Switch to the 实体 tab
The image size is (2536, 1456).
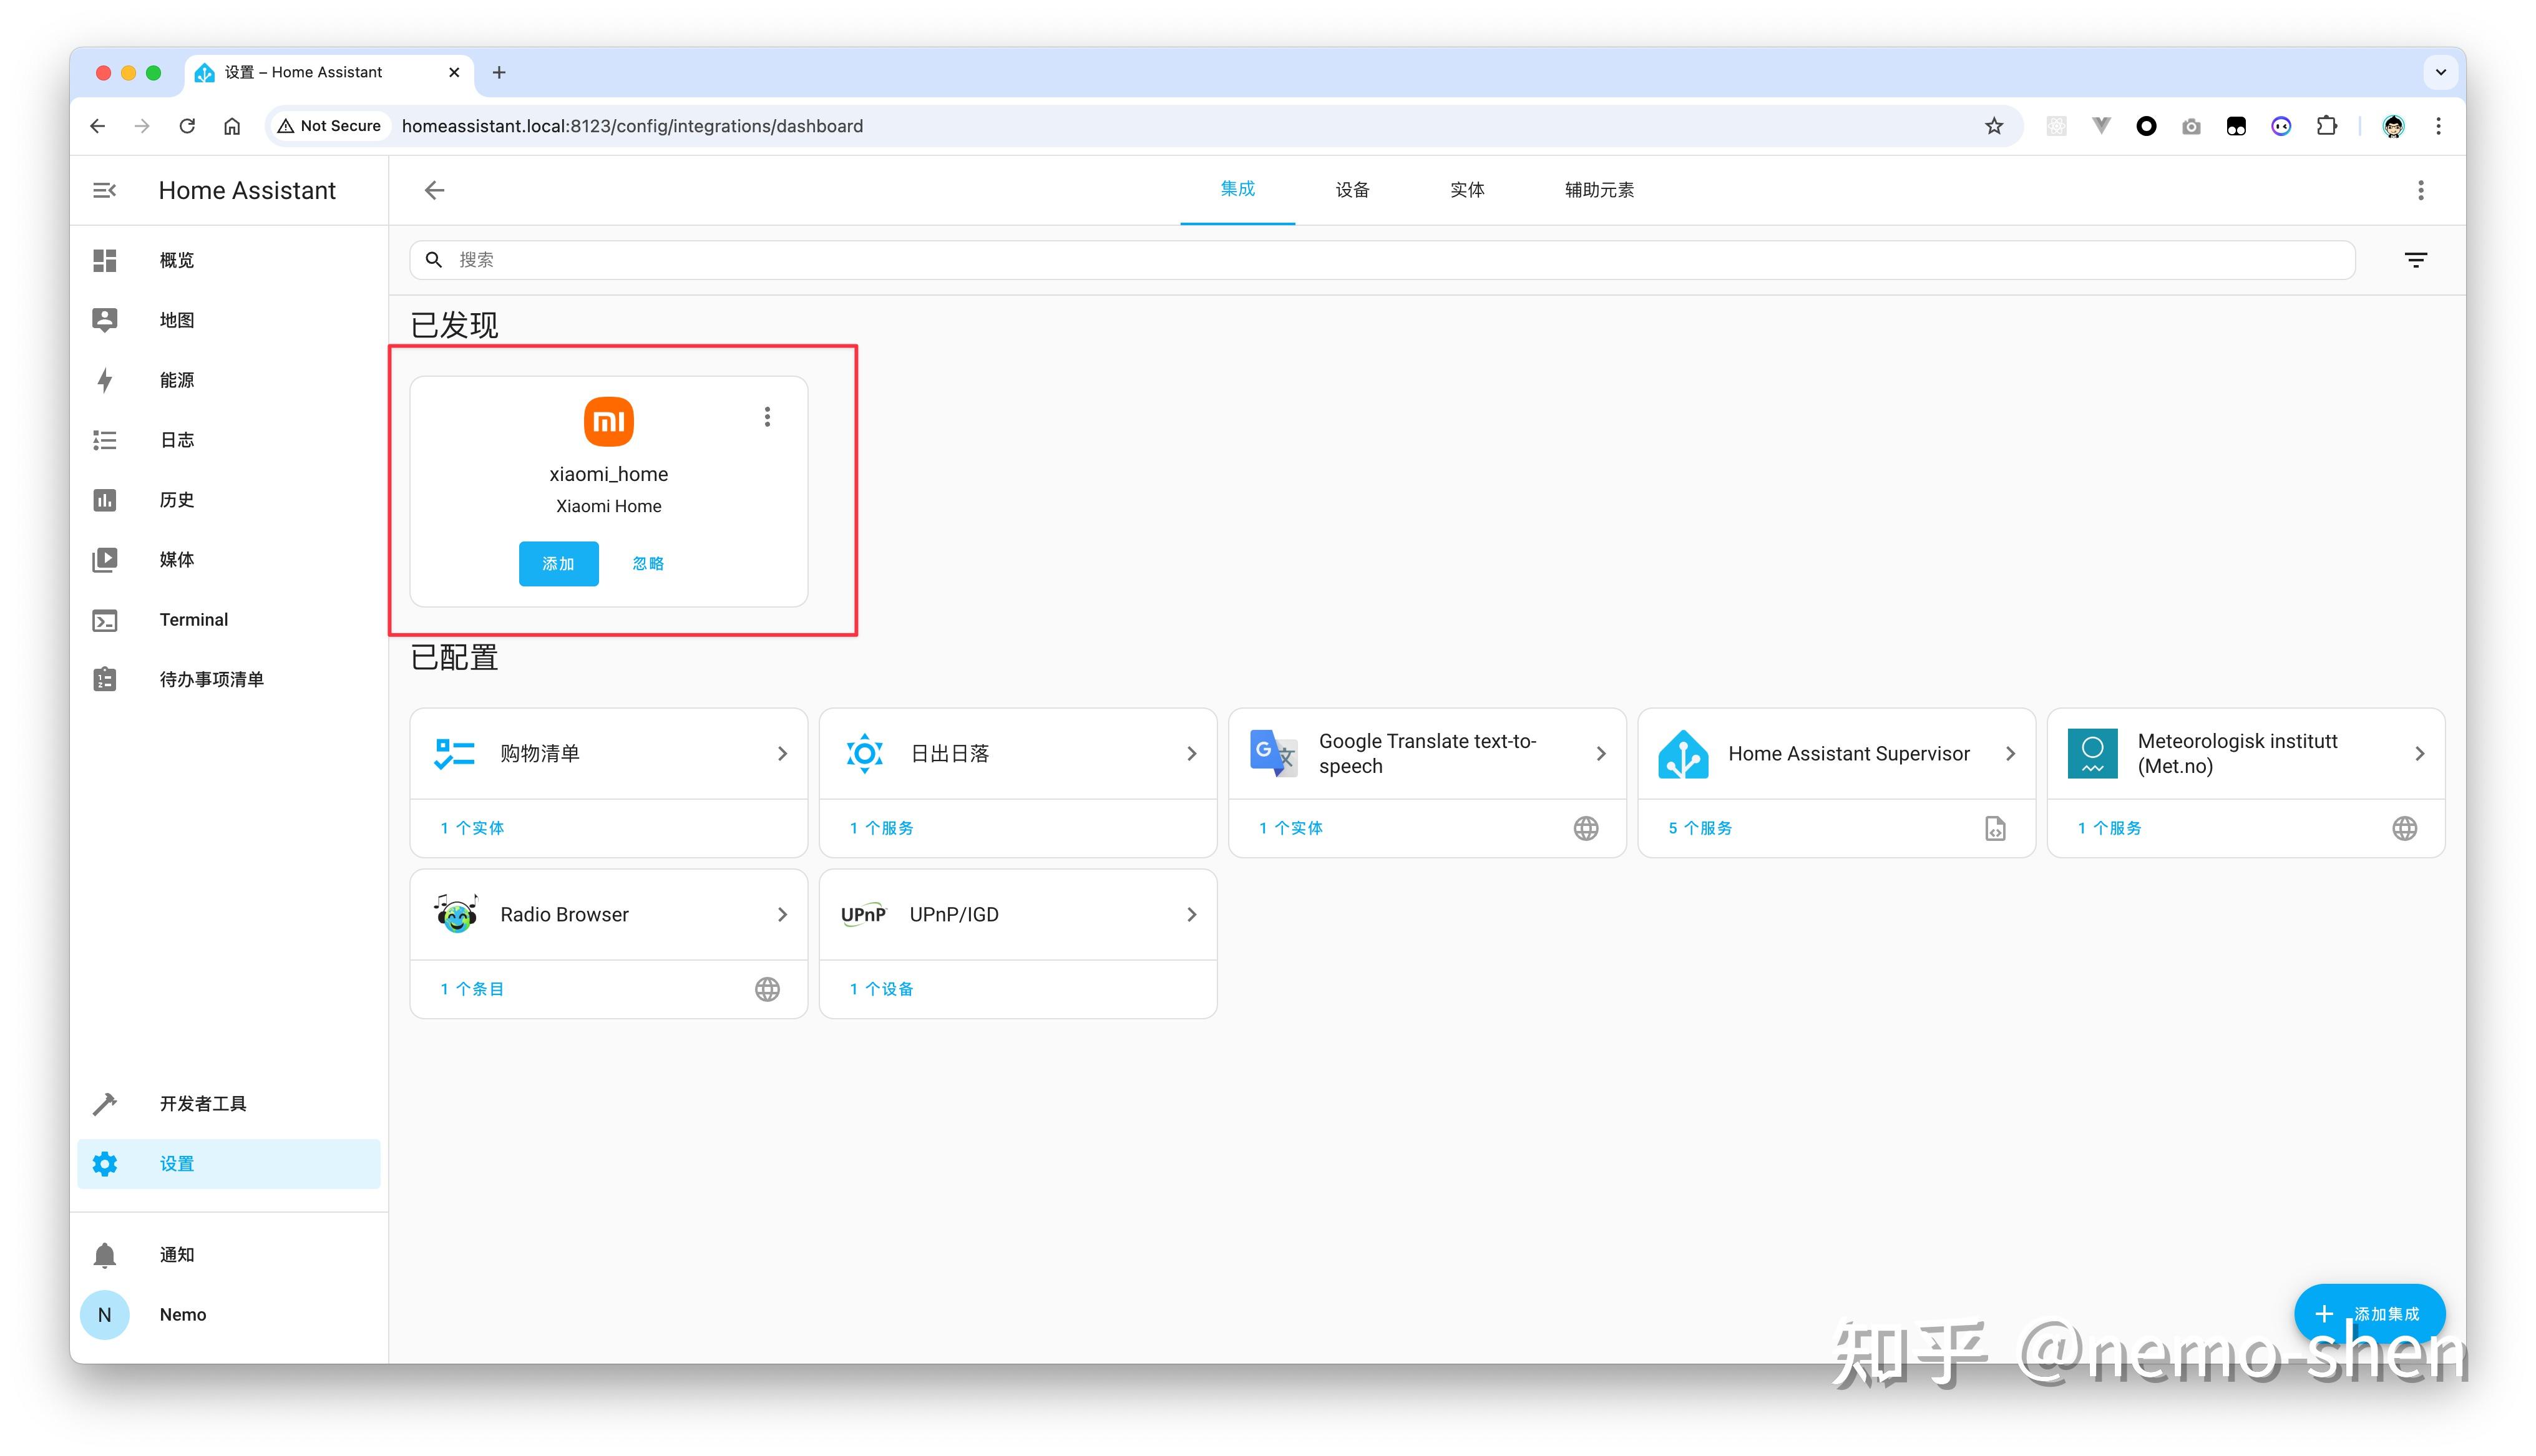[x=1467, y=190]
